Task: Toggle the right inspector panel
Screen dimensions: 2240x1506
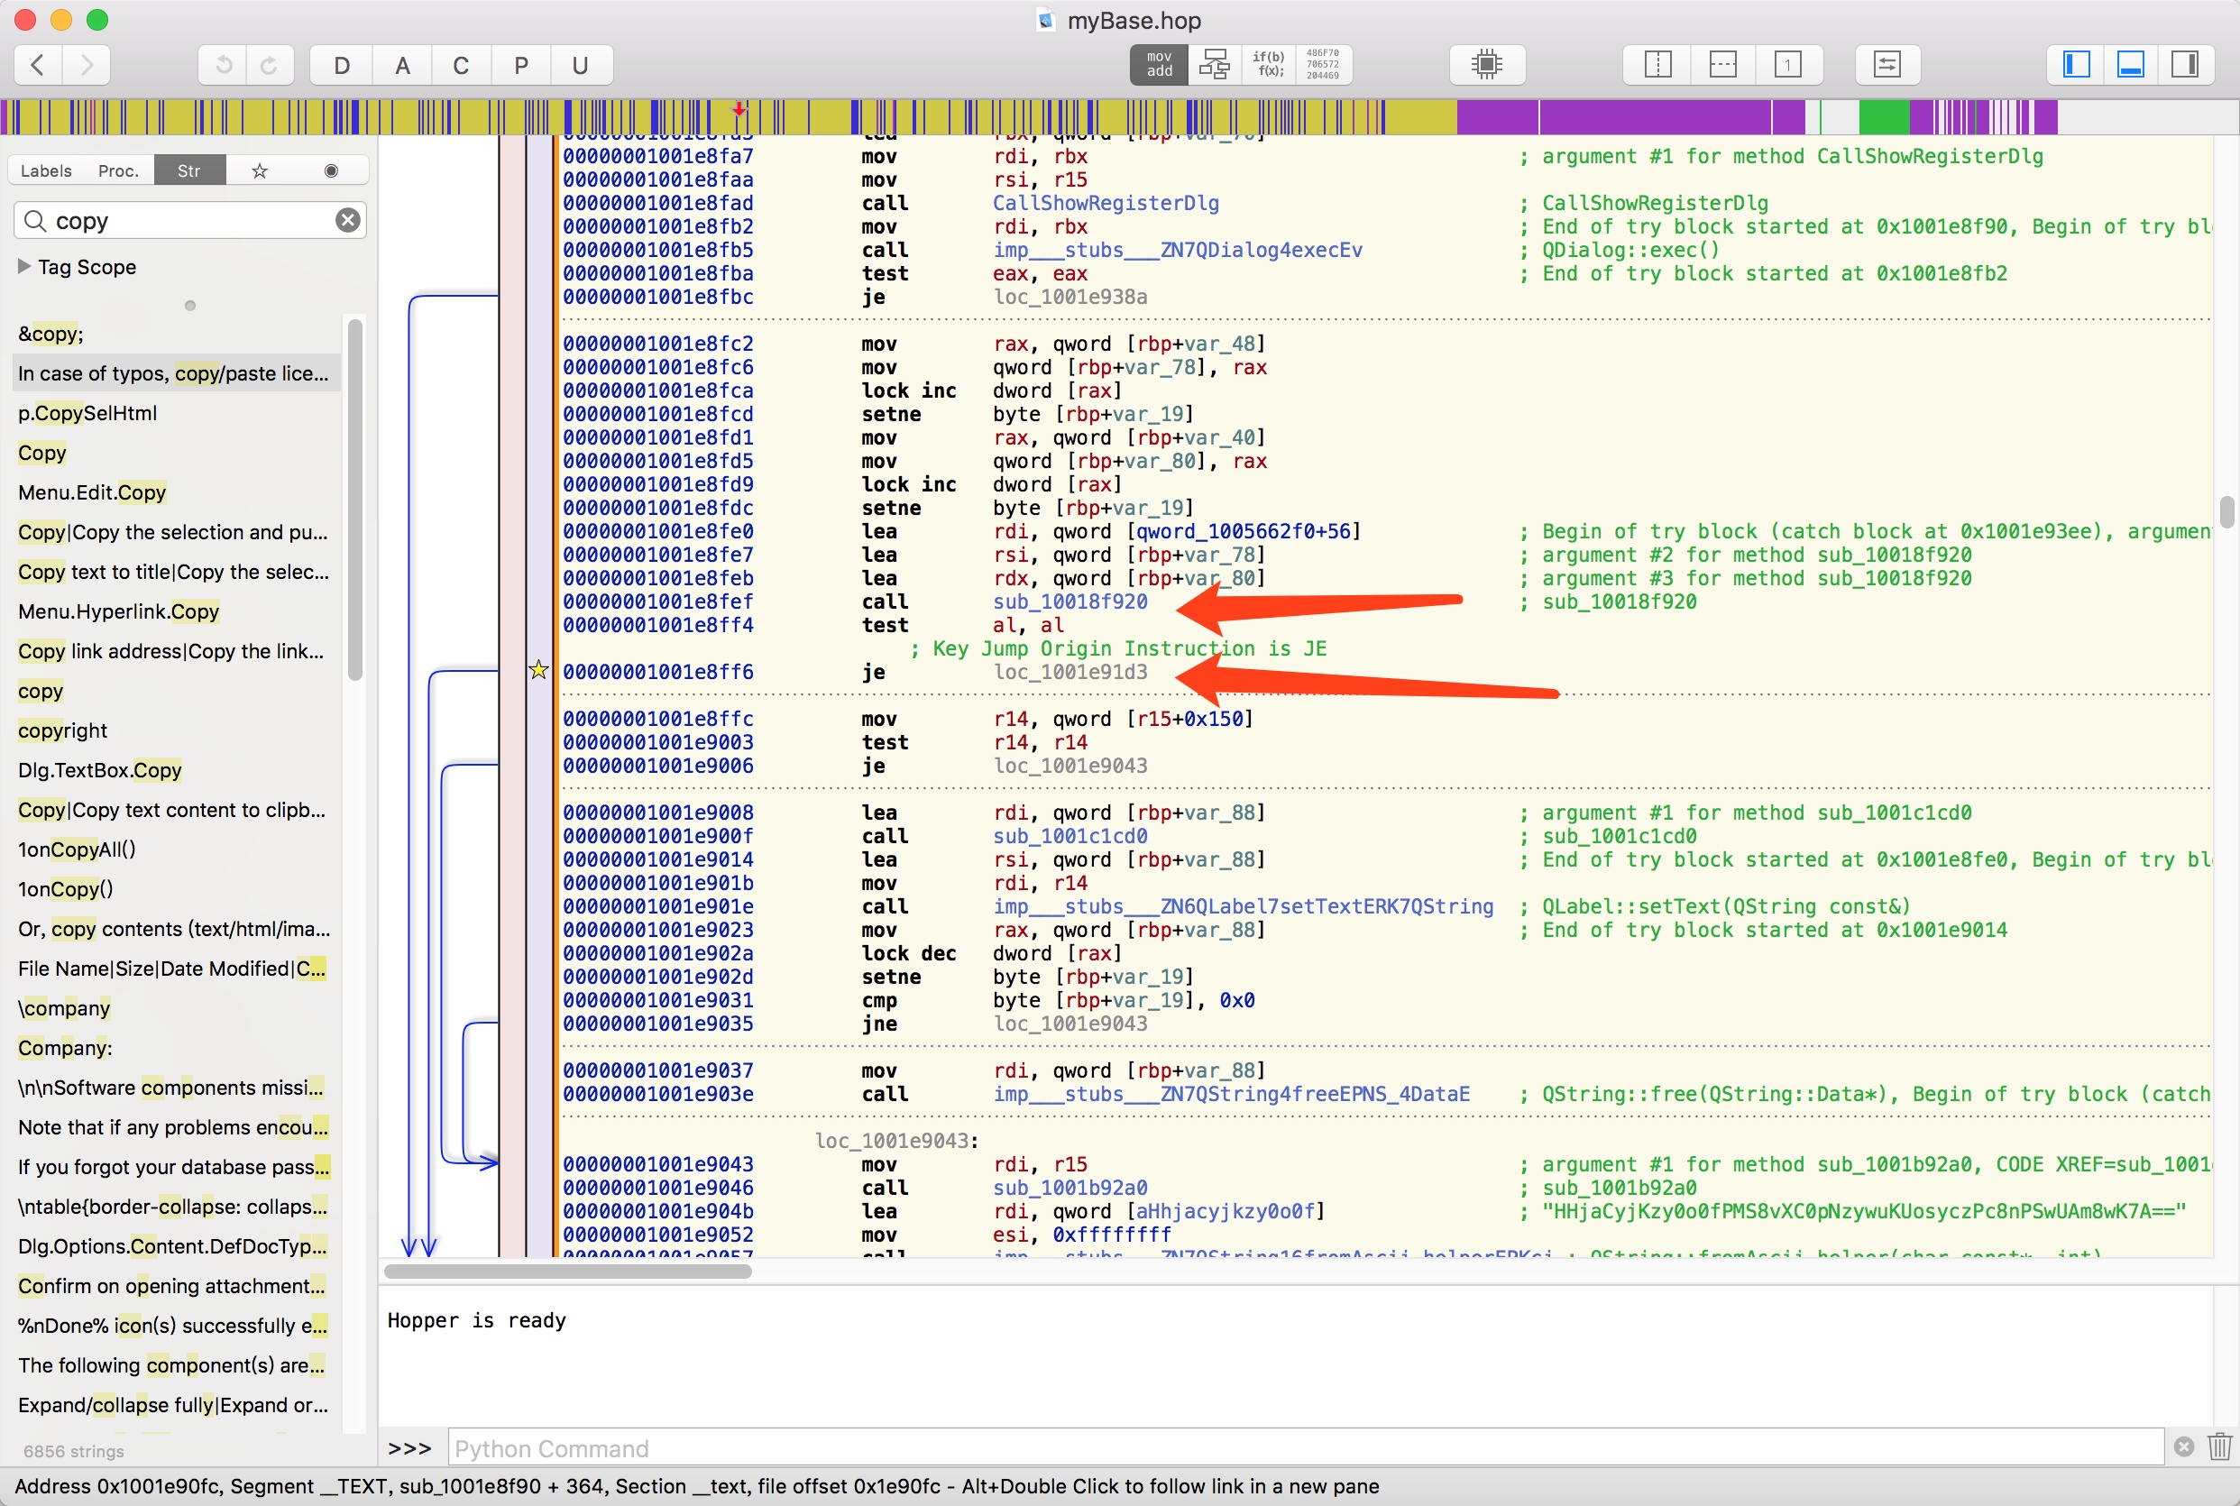Action: [x=2184, y=65]
